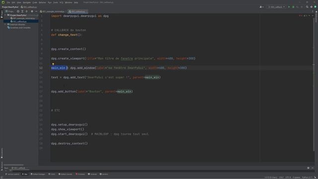Click the PyCharm application logo icon
The image size is (318, 179).
coord(3,2)
